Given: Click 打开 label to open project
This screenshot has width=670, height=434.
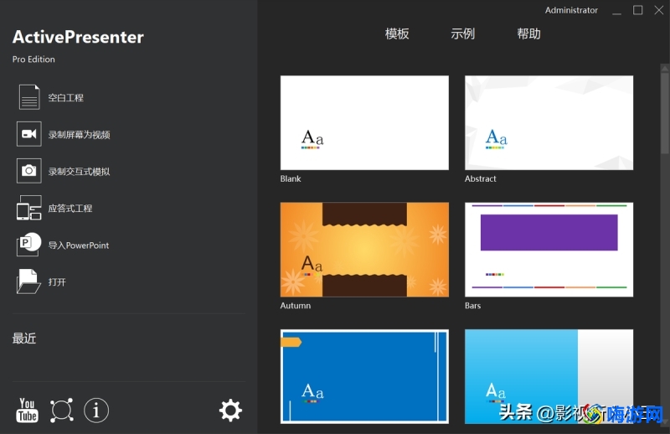Looking at the screenshot, I should 57,282.
